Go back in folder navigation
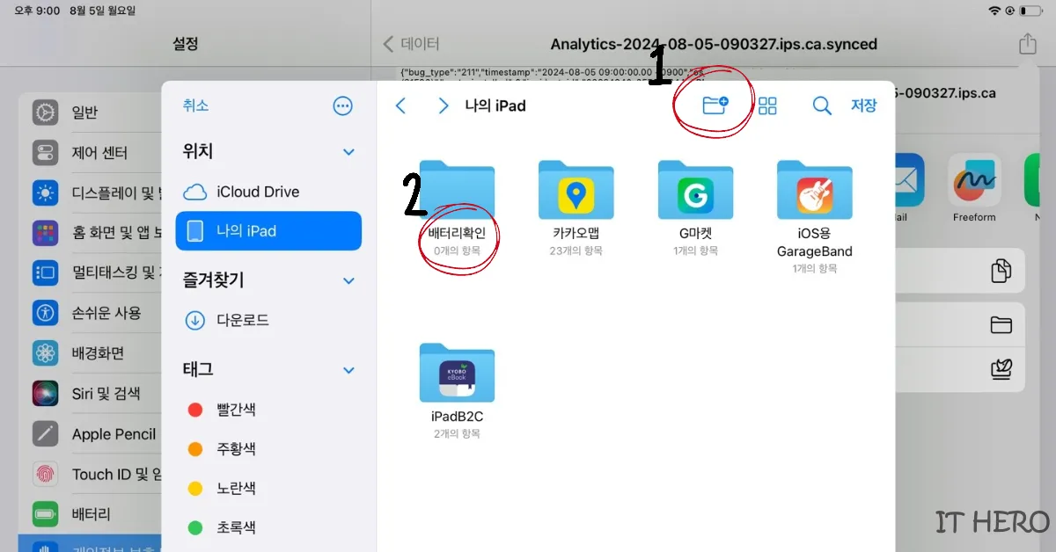This screenshot has width=1056, height=552. 400,105
